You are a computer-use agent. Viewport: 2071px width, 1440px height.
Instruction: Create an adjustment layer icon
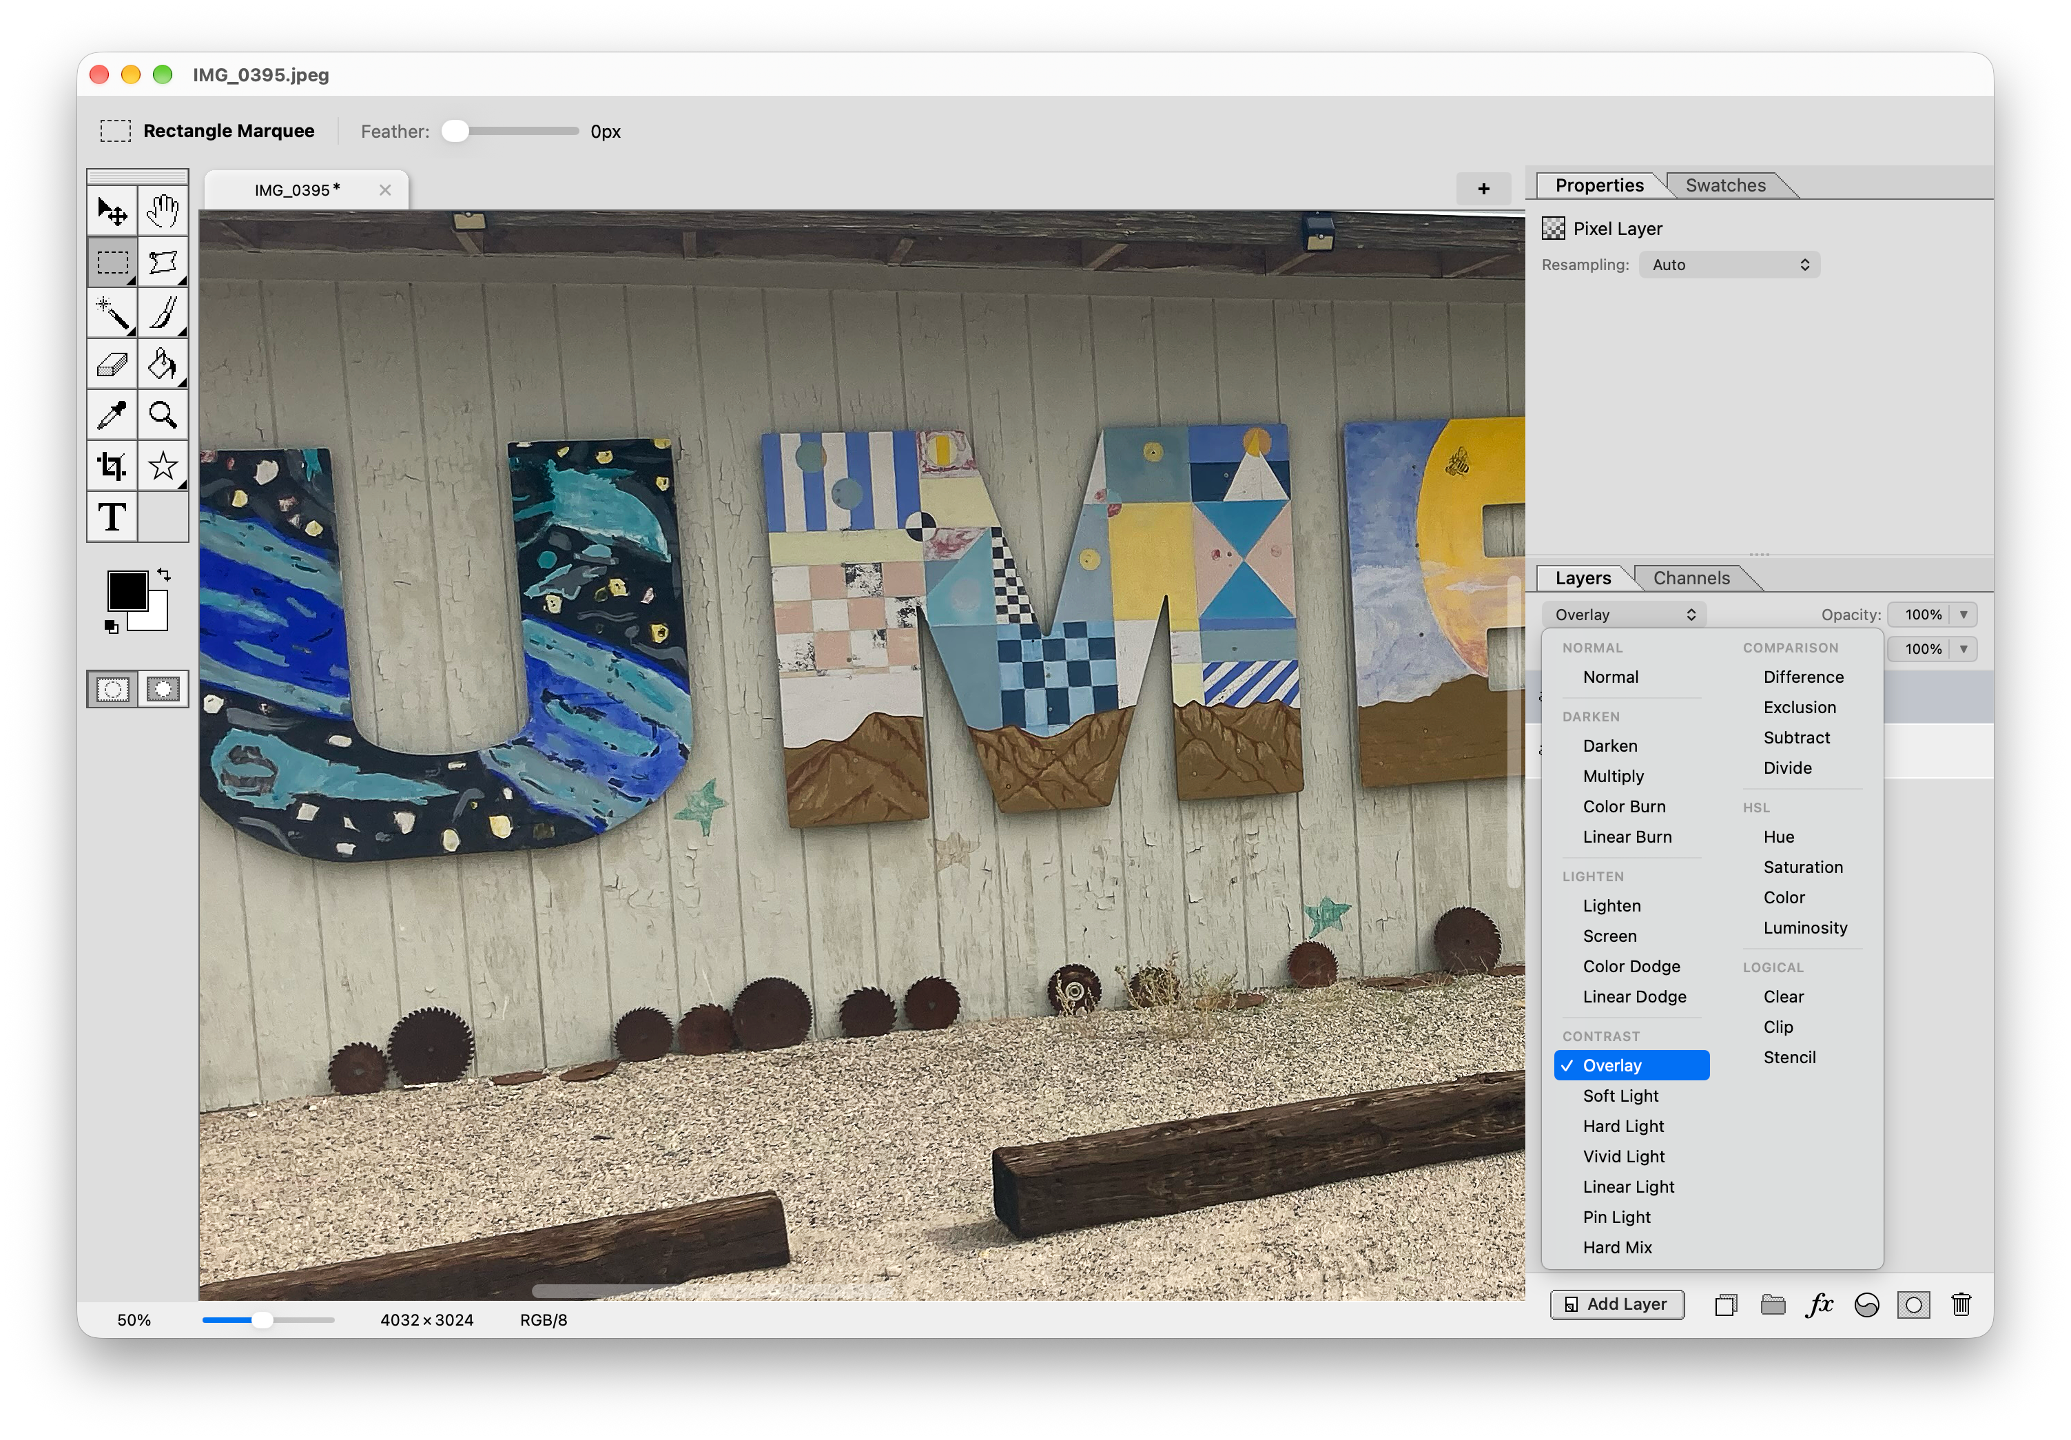coord(1866,1305)
